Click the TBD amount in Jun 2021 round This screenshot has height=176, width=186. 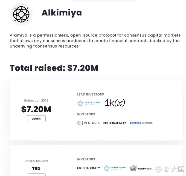pyautogui.click(x=36, y=169)
